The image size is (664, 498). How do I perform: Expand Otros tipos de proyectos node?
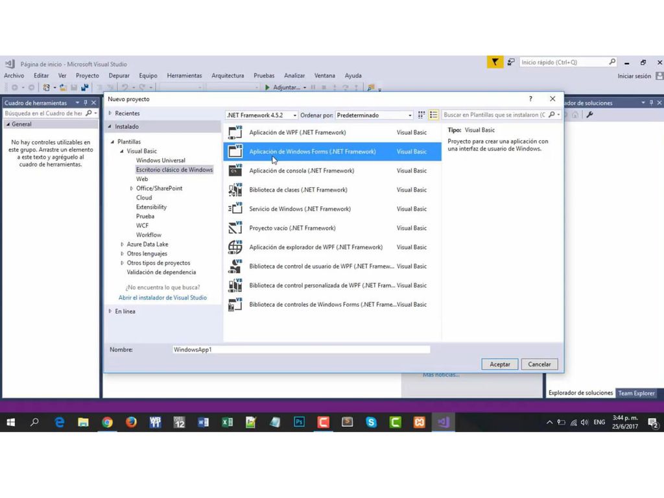(x=122, y=263)
